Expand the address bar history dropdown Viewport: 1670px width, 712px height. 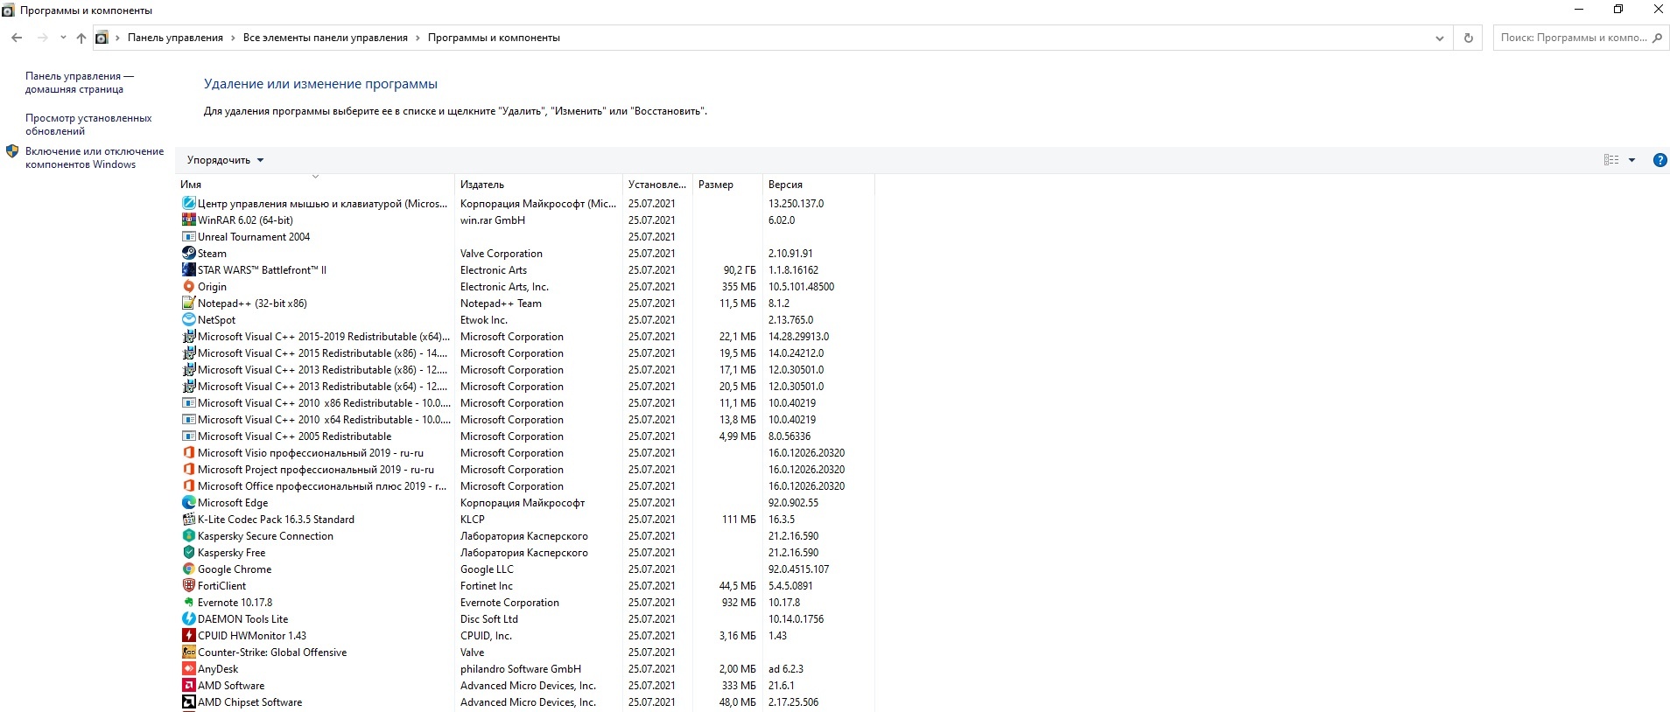pos(1440,38)
